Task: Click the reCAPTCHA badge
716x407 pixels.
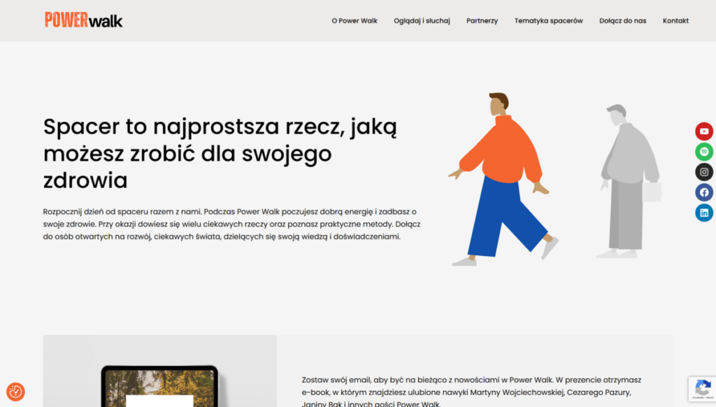Action: [x=701, y=390]
